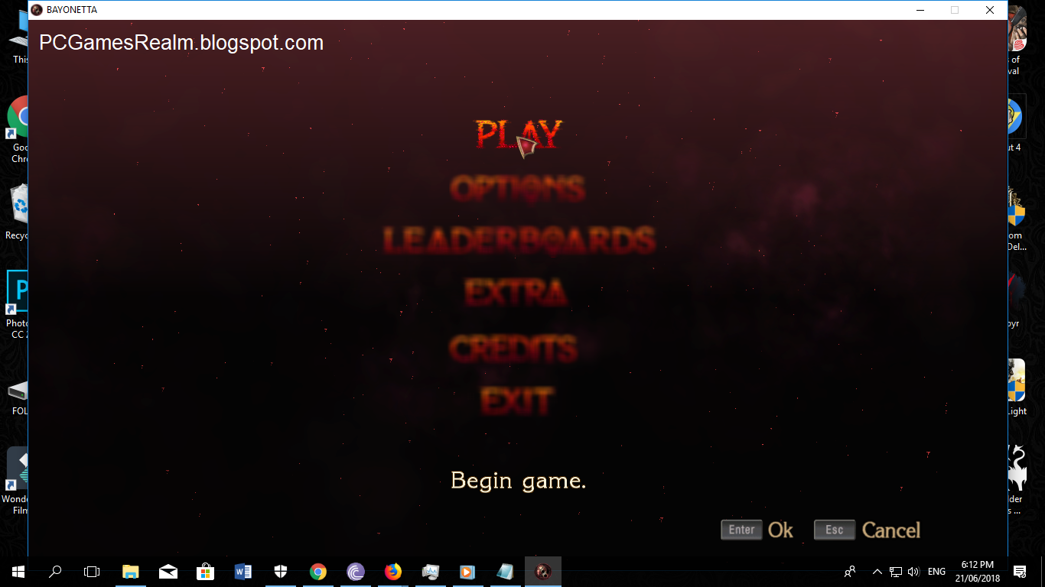Open the media player taskbar icon
1045x587 pixels.
click(468, 572)
